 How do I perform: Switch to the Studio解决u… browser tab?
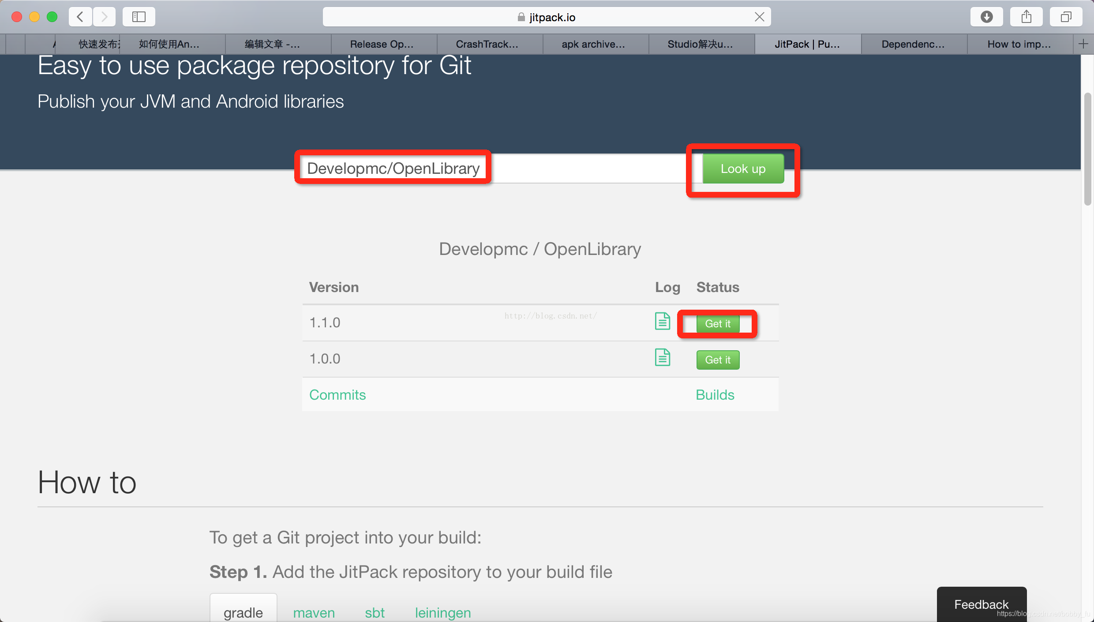tap(702, 44)
